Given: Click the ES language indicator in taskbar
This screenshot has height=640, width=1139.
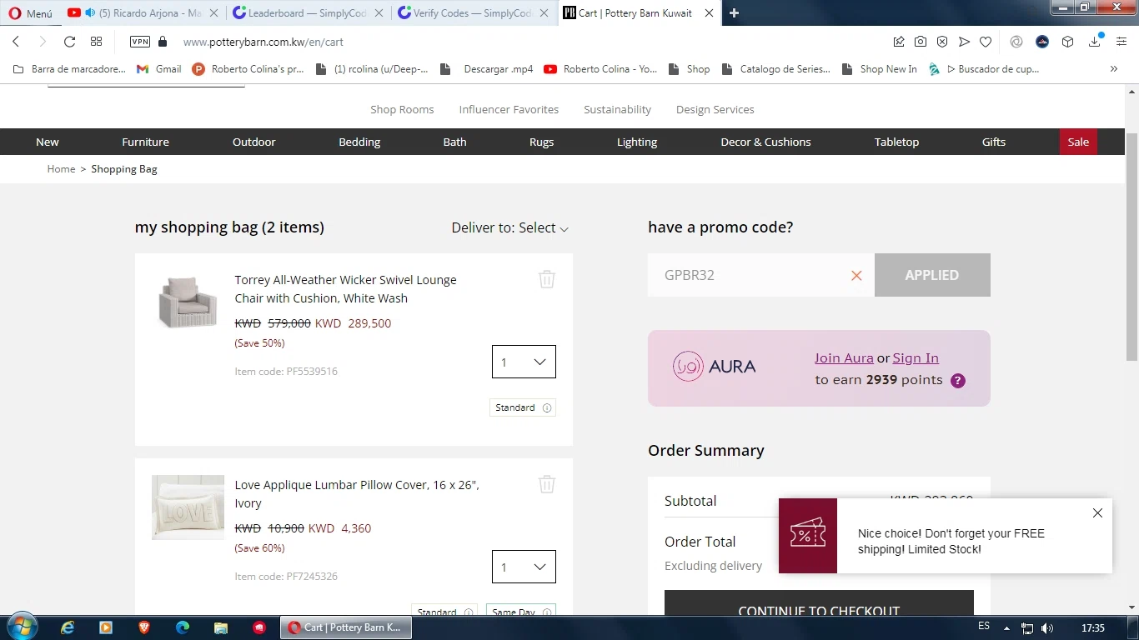Looking at the screenshot, I should (x=984, y=627).
